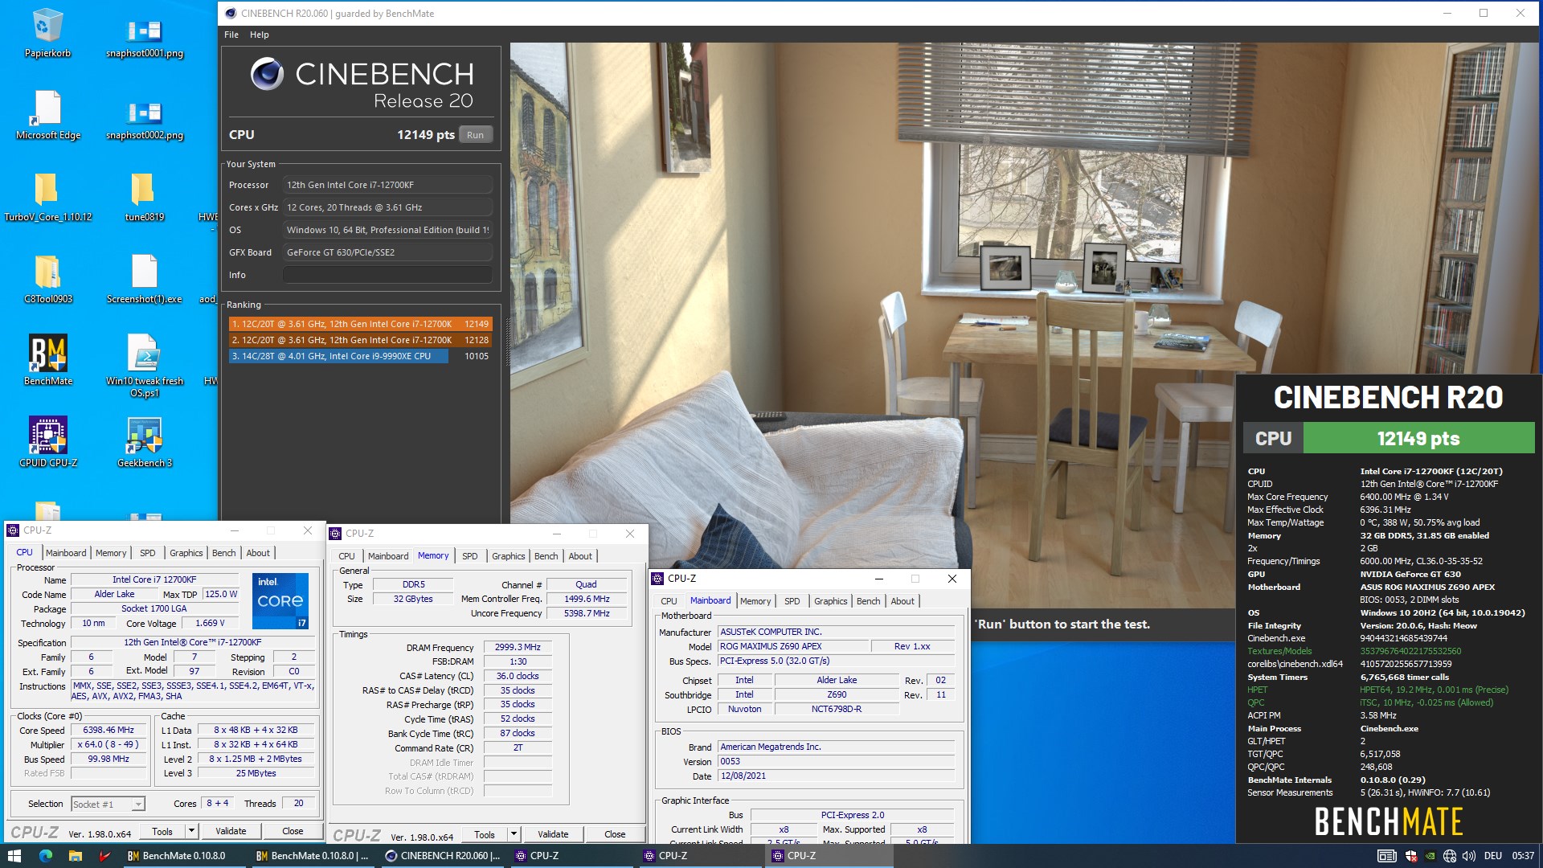Switch to Mainboard tab in processor CPU-Z window
Screen dimensions: 1543x868
pyautogui.click(x=66, y=553)
